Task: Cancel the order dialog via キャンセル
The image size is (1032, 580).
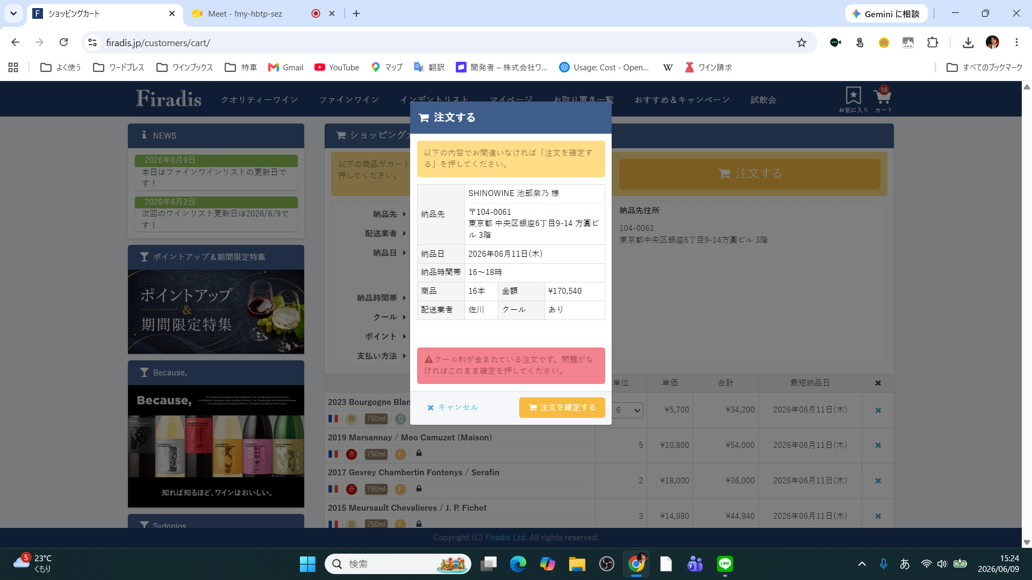Action: click(x=453, y=408)
